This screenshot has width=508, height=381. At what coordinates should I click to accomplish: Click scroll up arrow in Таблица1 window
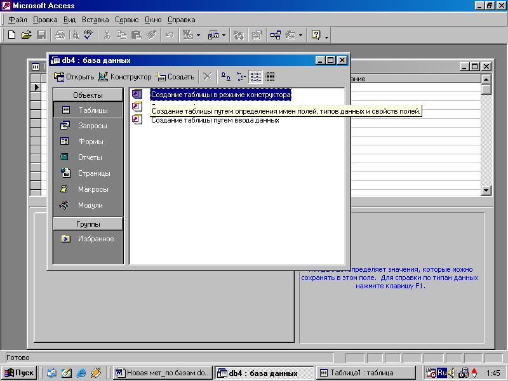coord(486,79)
